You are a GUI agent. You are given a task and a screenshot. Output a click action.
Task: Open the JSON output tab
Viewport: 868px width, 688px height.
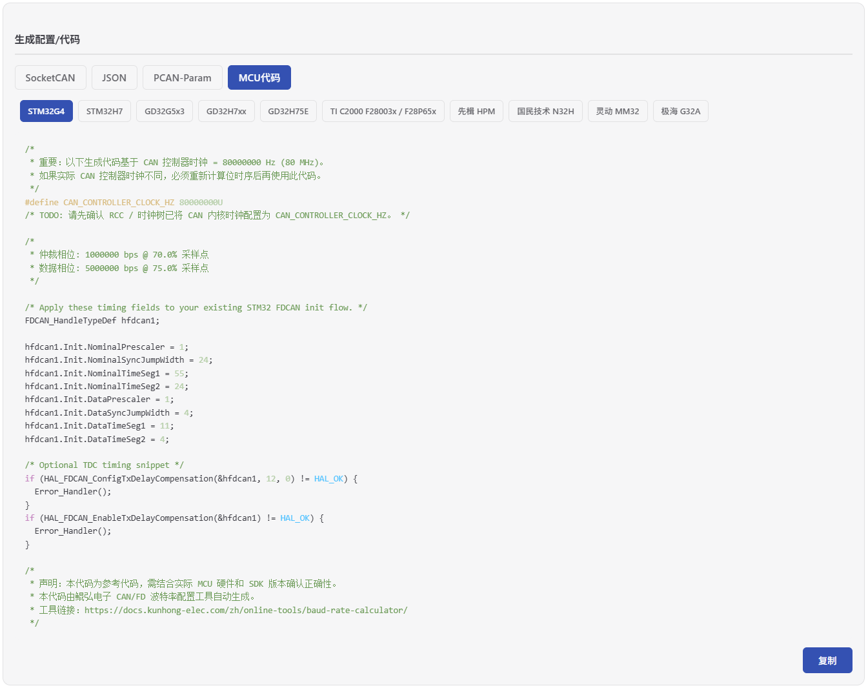pos(114,77)
